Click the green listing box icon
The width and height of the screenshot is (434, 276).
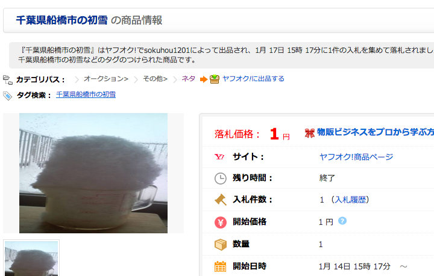point(215,79)
